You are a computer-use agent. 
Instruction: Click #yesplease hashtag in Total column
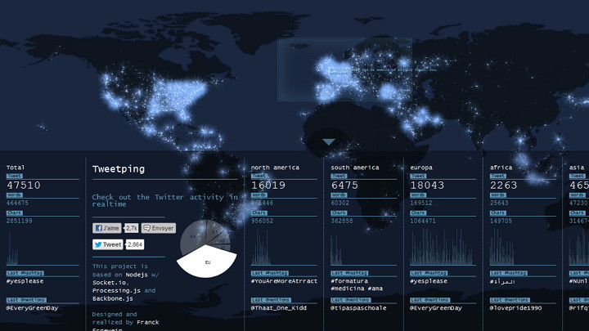tap(25, 281)
